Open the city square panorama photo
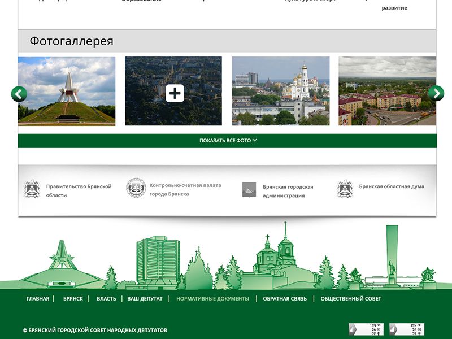This screenshot has width=452, height=339. click(x=388, y=91)
